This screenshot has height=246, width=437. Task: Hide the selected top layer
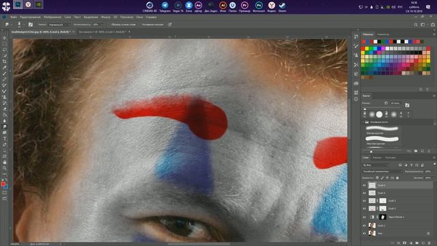click(364, 185)
